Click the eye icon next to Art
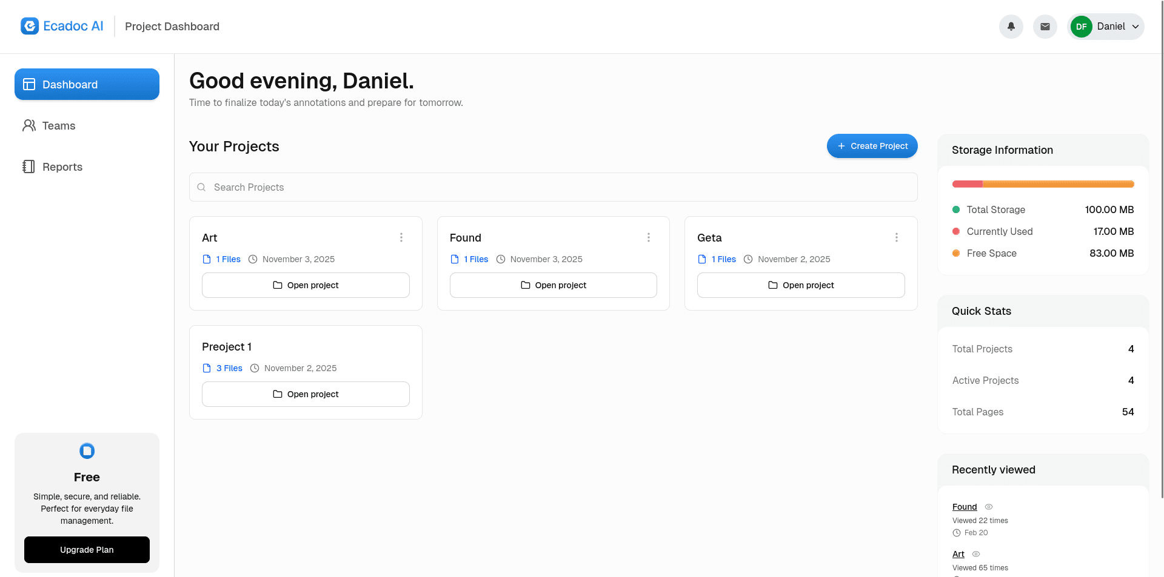 976,554
